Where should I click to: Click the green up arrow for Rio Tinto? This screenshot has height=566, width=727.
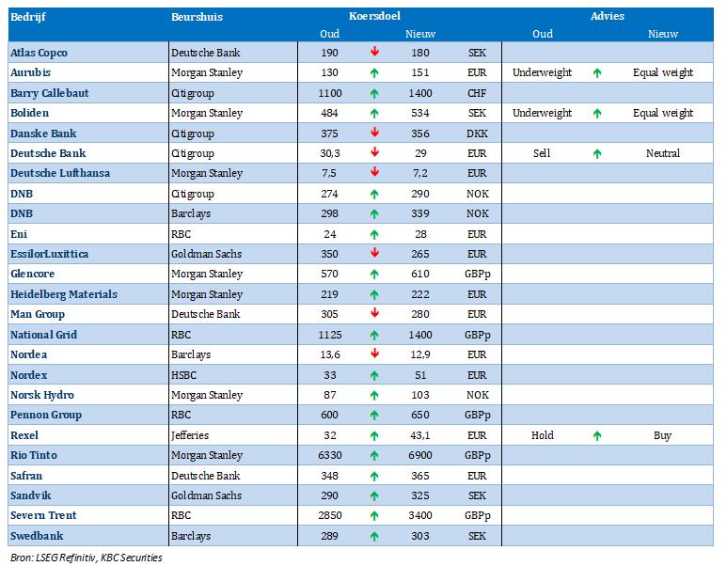click(x=374, y=455)
